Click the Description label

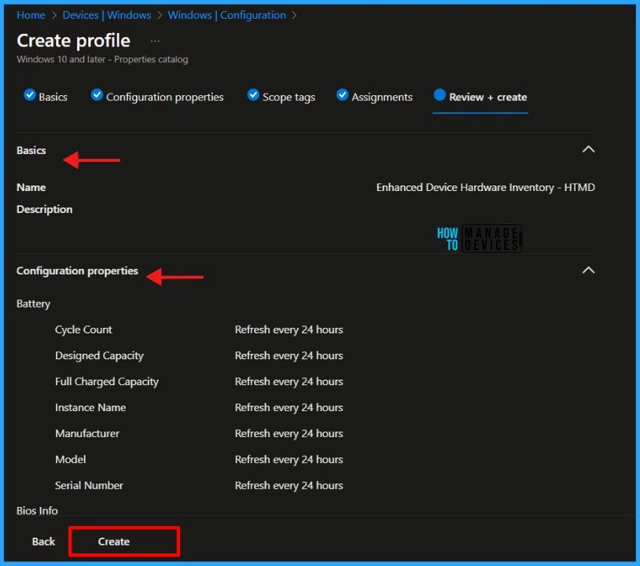(44, 209)
